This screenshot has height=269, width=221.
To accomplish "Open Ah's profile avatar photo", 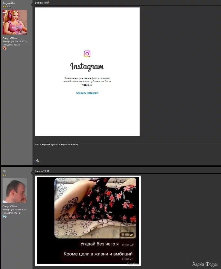I will click(x=15, y=190).
